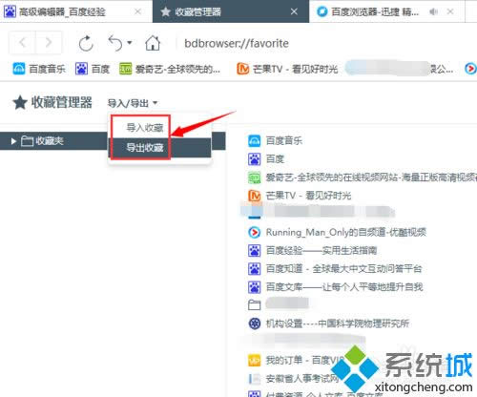Open the 芒果TV bookmark in bookmarks bar
Viewport: 477px width, 397px height.
(x=287, y=69)
